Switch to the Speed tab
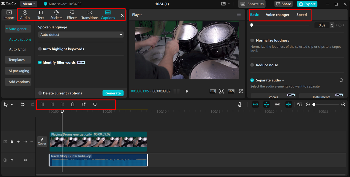Screen dimensions: 350x177 click(302, 15)
